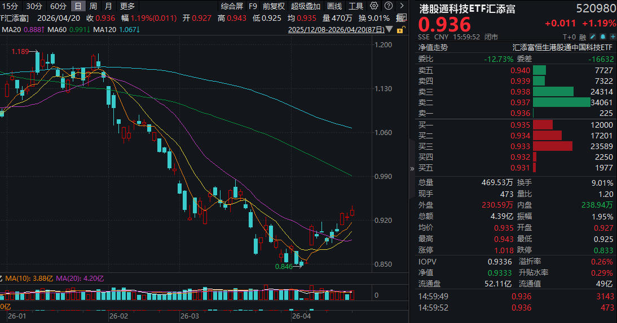Open 超级叠加 overlay option
Viewport: 617px width, 323px height.
point(305,6)
